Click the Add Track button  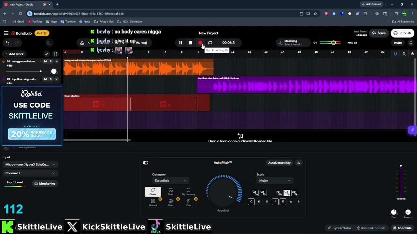pos(14,54)
